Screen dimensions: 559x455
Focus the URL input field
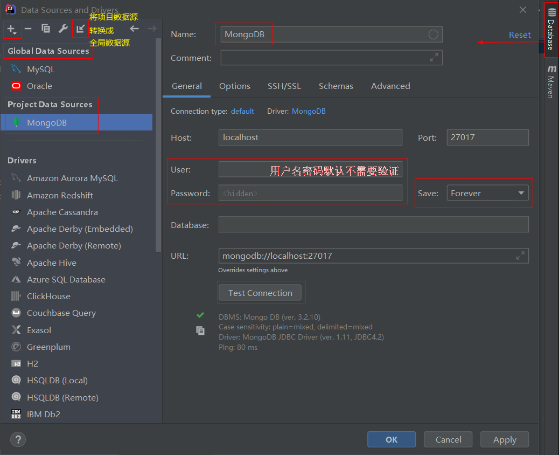(x=374, y=256)
